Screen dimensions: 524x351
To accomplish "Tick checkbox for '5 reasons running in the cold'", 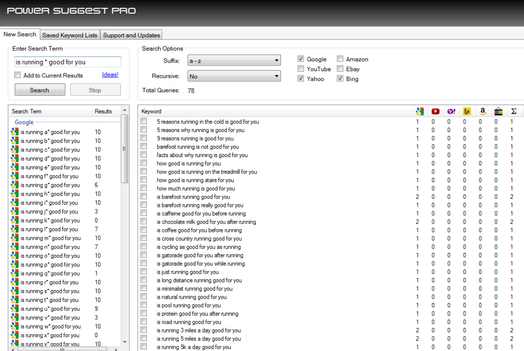I will (144, 121).
